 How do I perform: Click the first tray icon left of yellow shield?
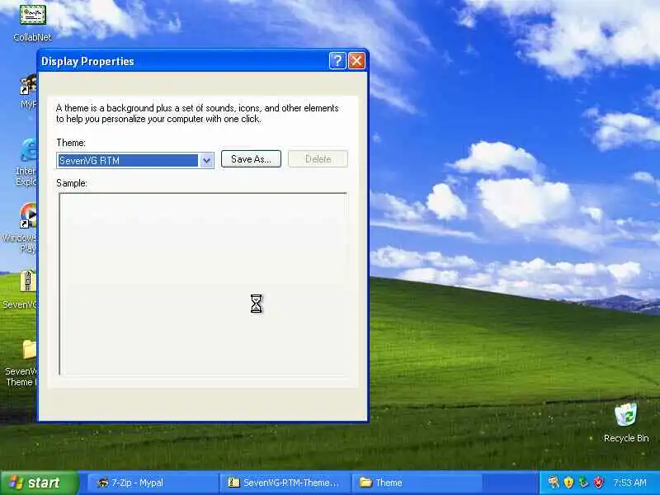(554, 483)
